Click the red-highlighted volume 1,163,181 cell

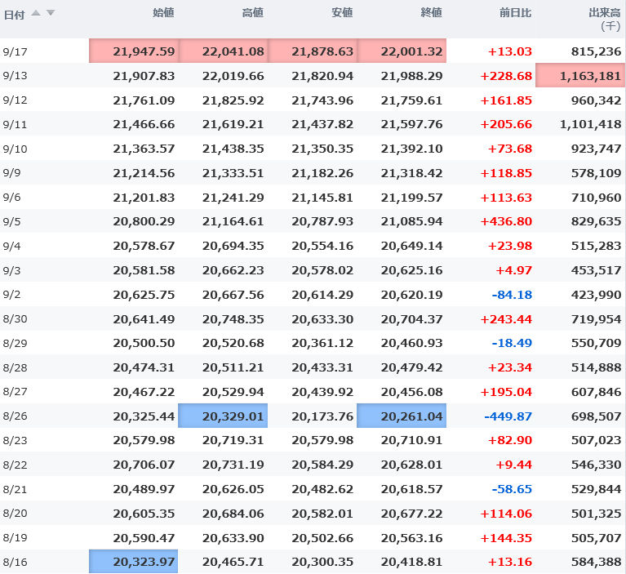580,76
